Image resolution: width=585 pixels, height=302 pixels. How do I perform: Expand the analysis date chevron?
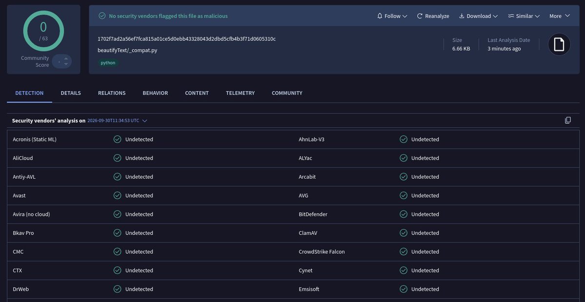pyautogui.click(x=145, y=121)
